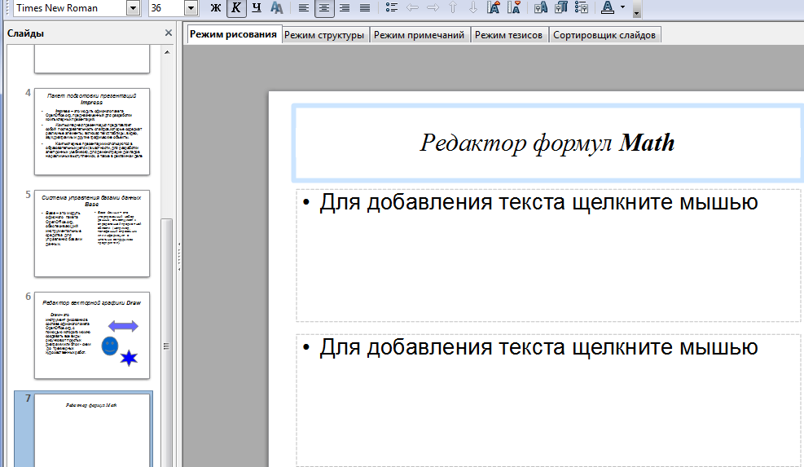The height and width of the screenshot is (467, 804).
Task: Switch to Режим примечаний tab
Action: 419,35
